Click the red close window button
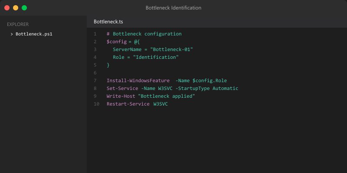The height and width of the screenshot is (173, 347). pos(7,8)
